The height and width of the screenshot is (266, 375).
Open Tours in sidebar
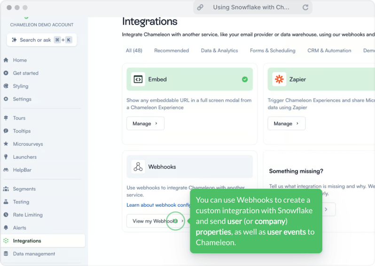pos(19,118)
